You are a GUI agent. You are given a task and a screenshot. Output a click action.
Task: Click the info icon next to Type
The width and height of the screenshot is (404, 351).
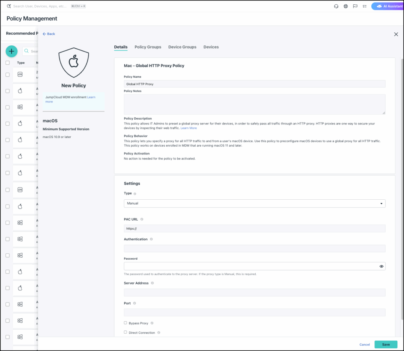135,194
